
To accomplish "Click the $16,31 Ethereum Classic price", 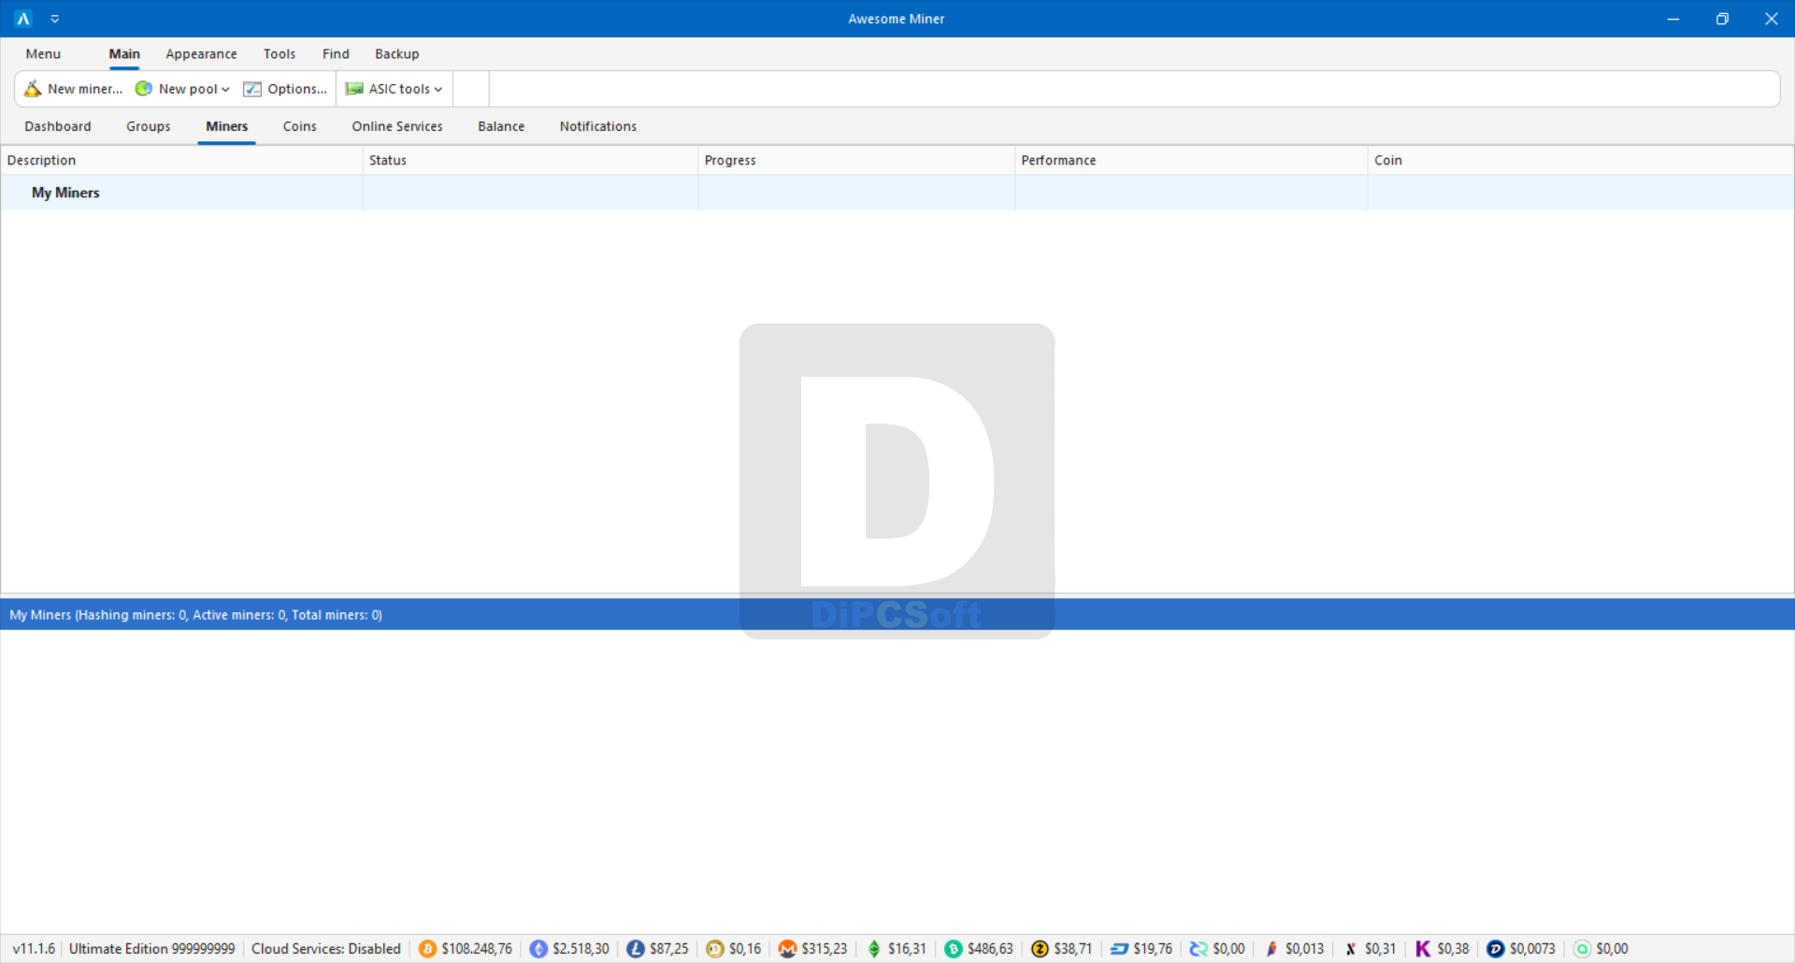I will [x=907, y=949].
